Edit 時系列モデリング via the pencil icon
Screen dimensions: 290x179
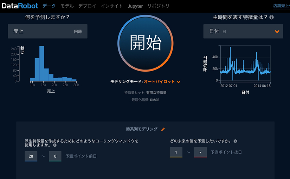[163, 129]
